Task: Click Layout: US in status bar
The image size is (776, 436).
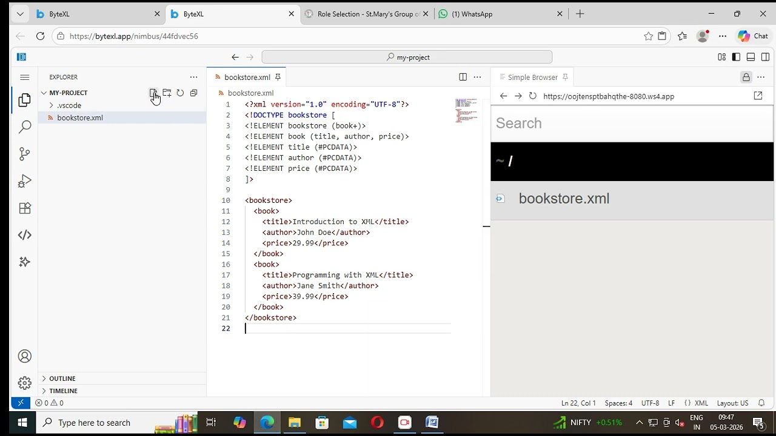Action: [732, 403]
